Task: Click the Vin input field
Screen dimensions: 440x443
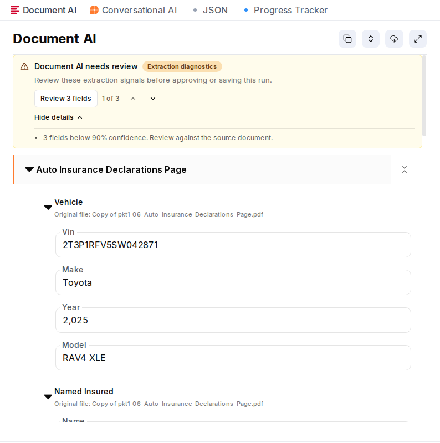Action: [233, 245]
